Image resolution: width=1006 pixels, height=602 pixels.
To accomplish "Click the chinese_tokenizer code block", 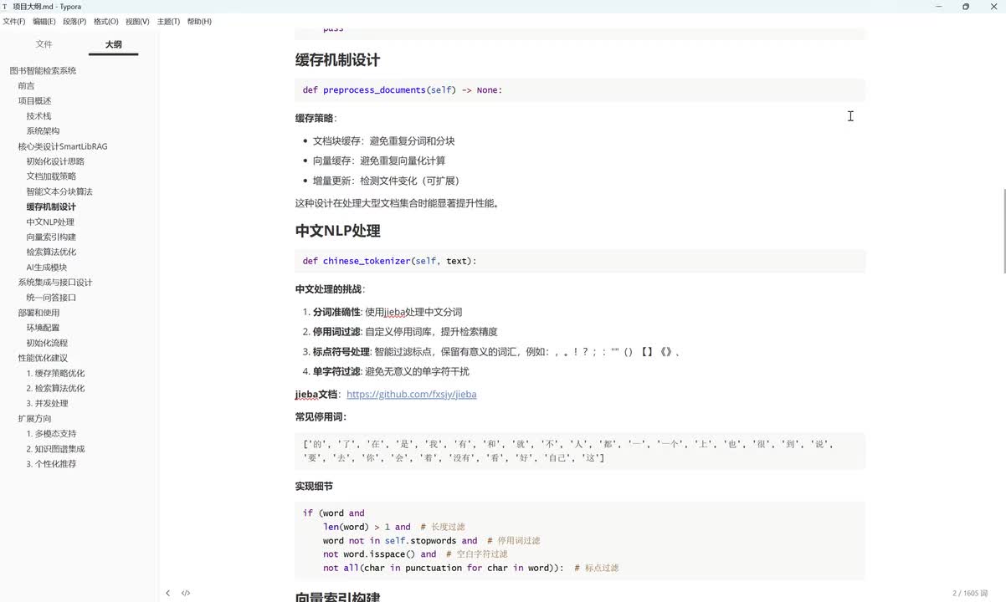I will (580, 261).
